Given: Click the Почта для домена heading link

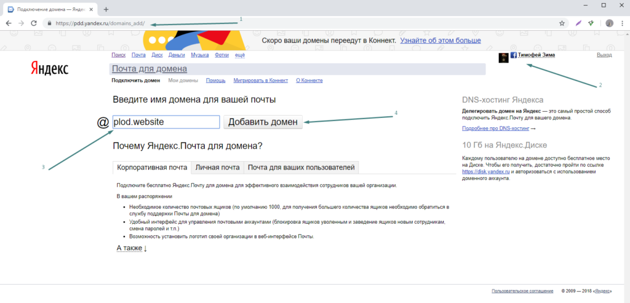Looking at the screenshot, I should click(x=150, y=69).
